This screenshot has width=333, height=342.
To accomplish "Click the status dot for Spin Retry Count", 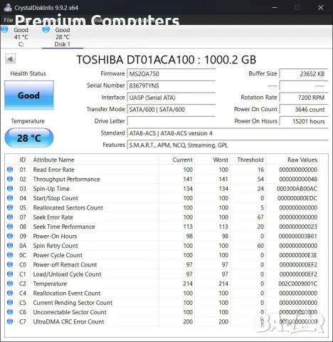I will click(10, 245).
